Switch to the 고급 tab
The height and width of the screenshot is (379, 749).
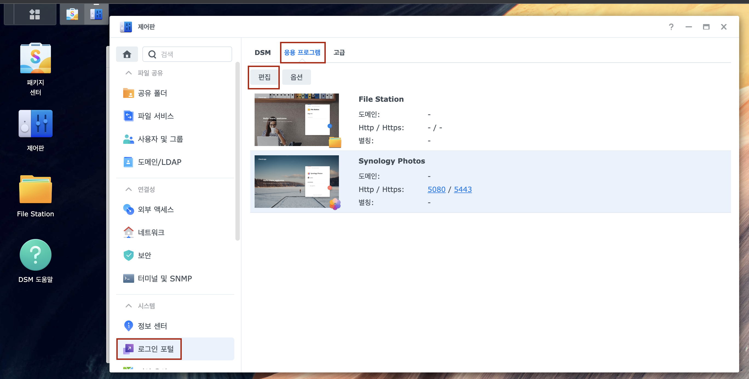[339, 53]
